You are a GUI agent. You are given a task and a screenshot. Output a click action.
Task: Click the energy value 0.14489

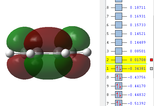pyautogui.click(x=138, y=42)
